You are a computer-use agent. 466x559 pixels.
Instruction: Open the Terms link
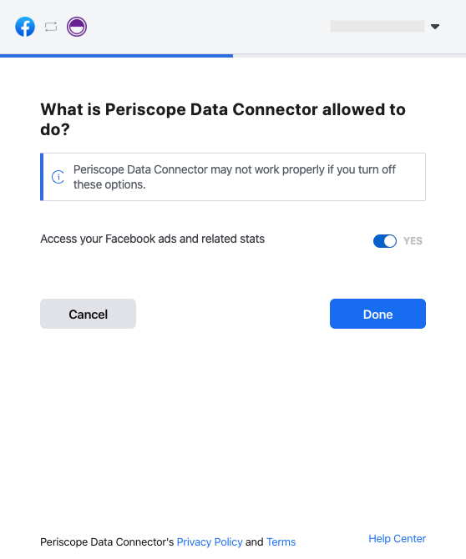pos(281,541)
